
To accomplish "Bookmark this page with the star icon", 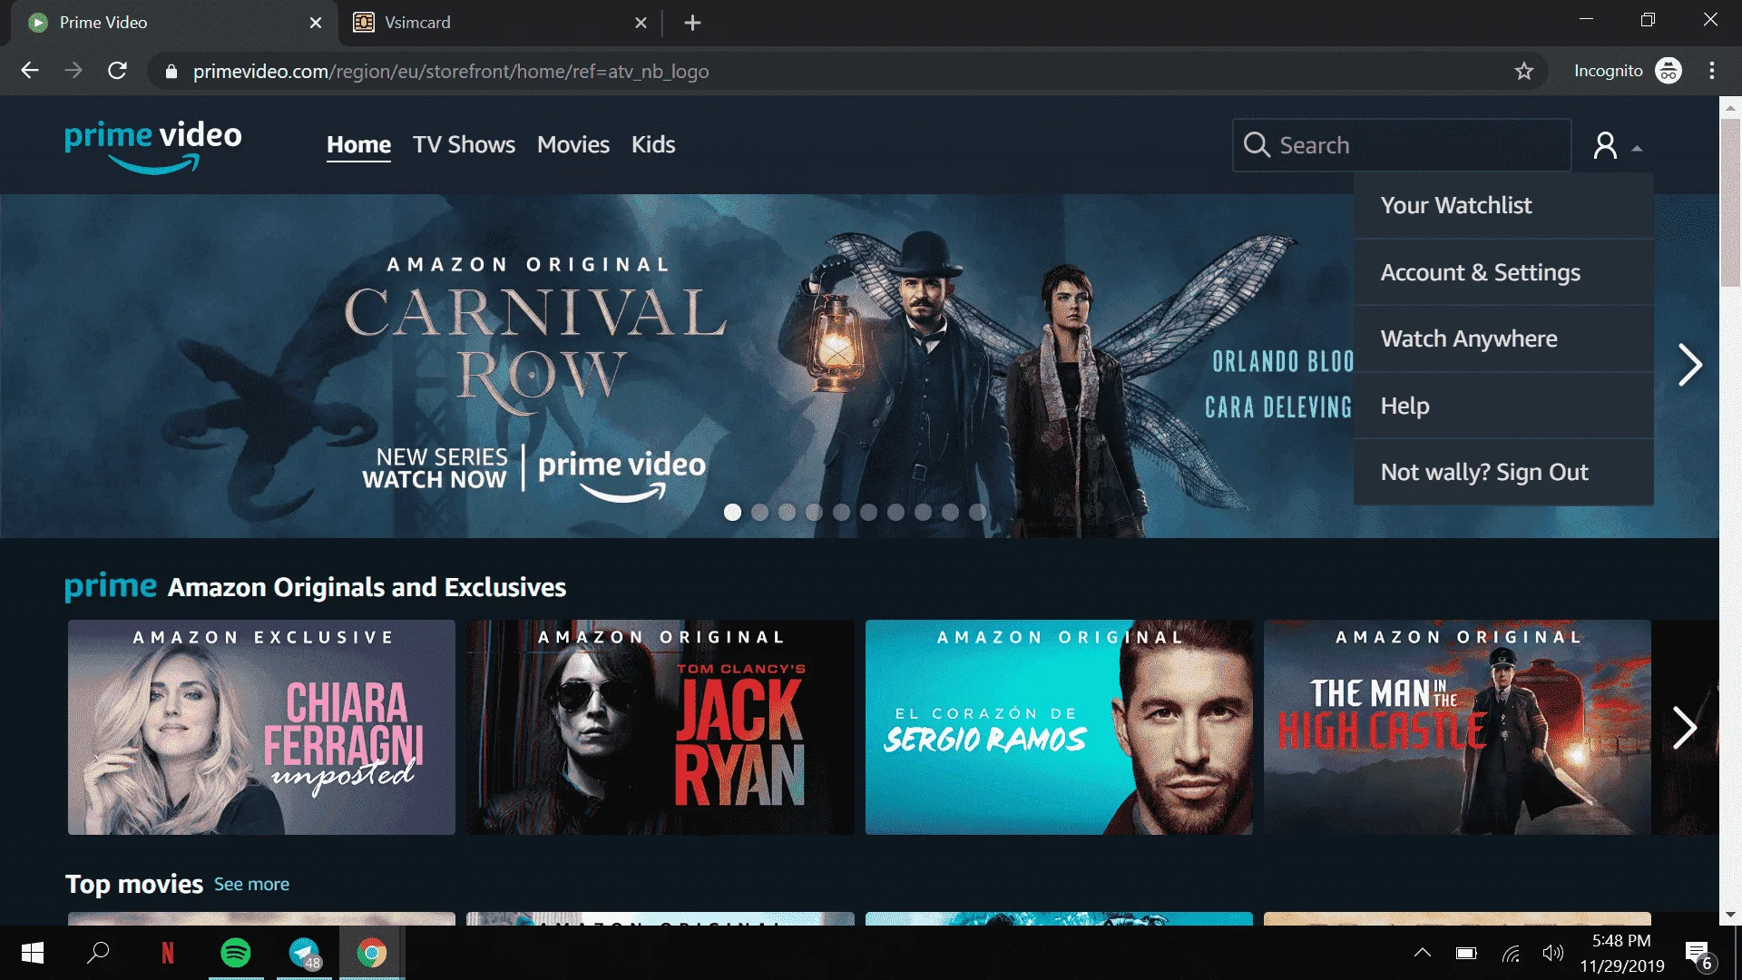I will coord(1524,71).
